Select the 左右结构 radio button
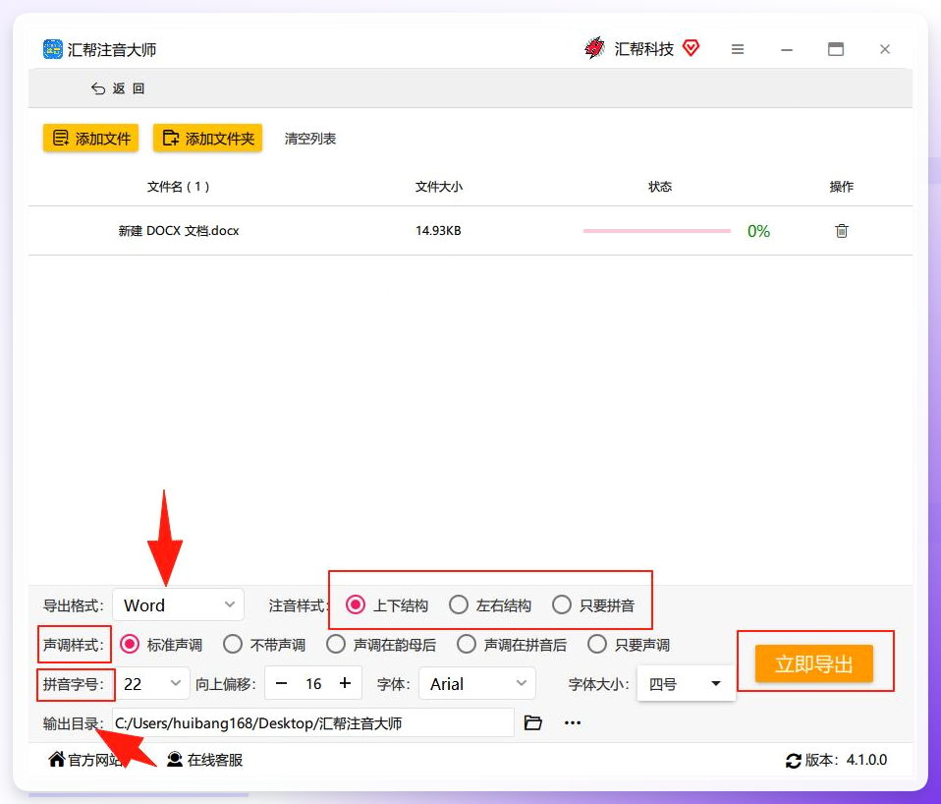Viewport: 941px width, 804px height. (459, 604)
